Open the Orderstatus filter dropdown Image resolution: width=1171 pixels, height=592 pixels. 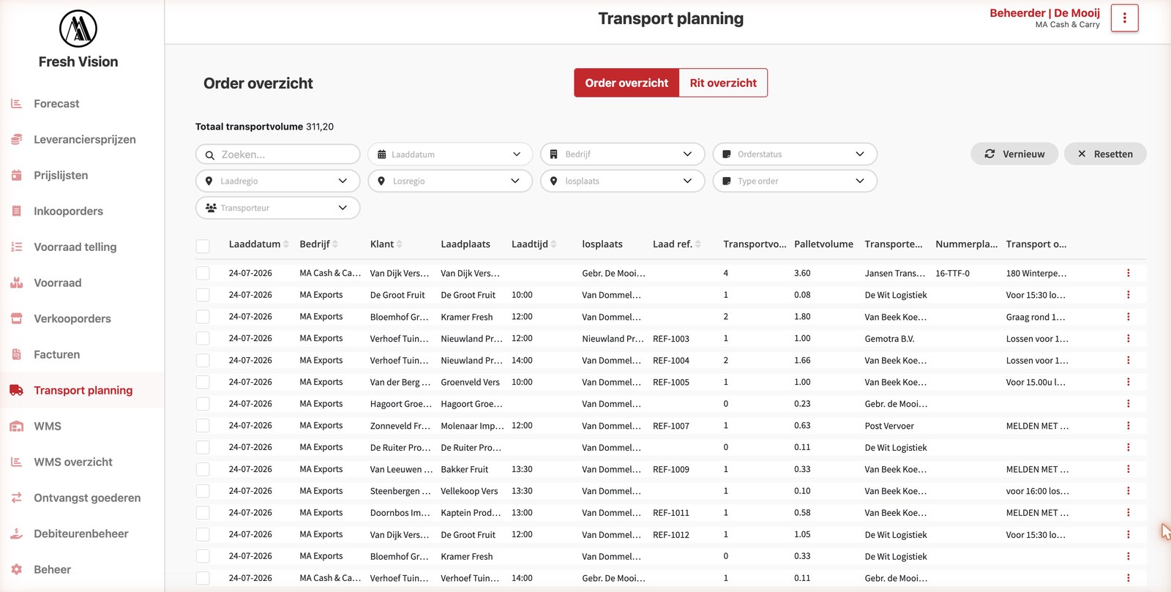[x=795, y=154]
